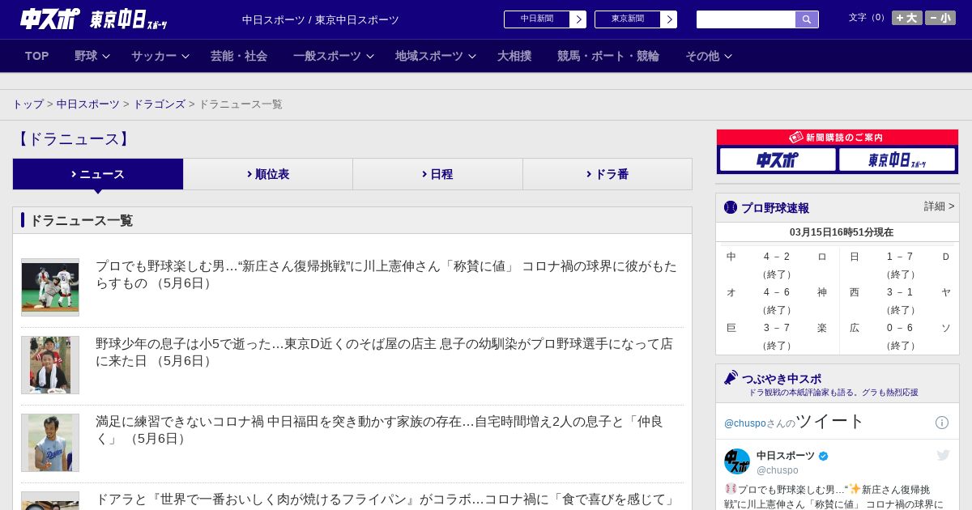Focus the header search input field

click(x=746, y=19)
